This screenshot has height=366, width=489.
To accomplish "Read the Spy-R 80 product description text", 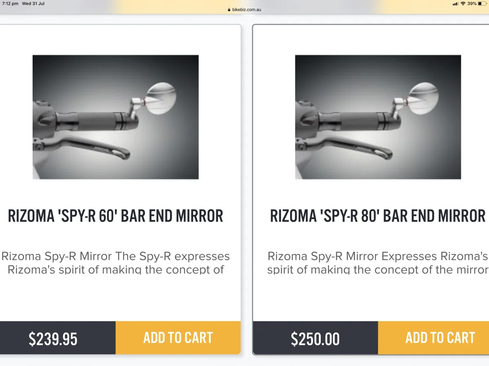I will 378,263.
